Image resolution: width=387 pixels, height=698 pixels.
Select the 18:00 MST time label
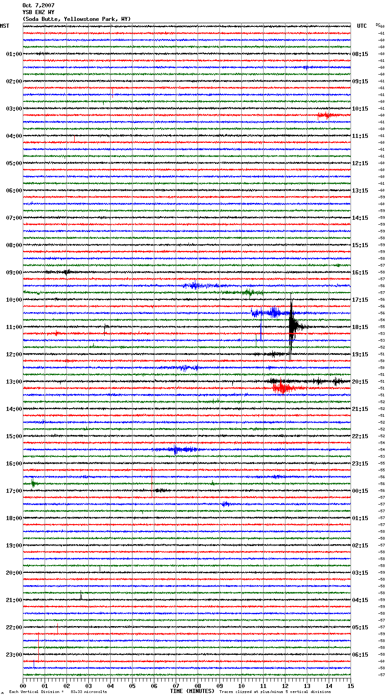click(14, 518)
